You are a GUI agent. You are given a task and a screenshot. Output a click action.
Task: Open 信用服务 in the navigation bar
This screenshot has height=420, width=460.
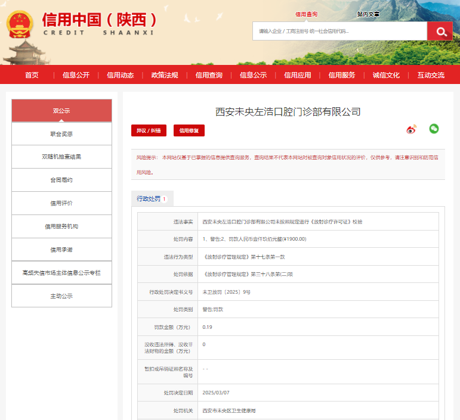pyautogui.click(x=342, y=75)
